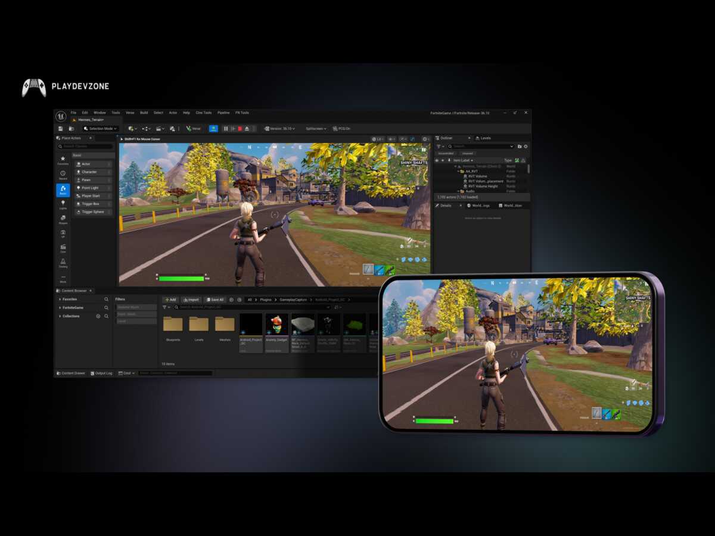Click search icon next to Favorites
The width and height of the screenshot is (715, 536).
pos(107,299)
